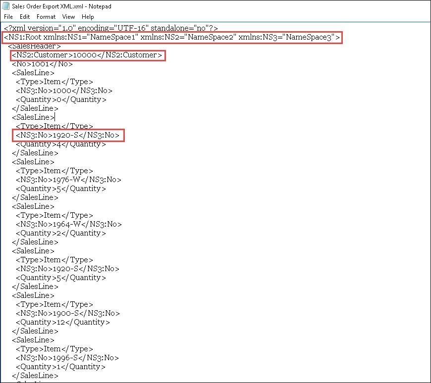Select the first SalesLine opening tag

tap(33, 73)
